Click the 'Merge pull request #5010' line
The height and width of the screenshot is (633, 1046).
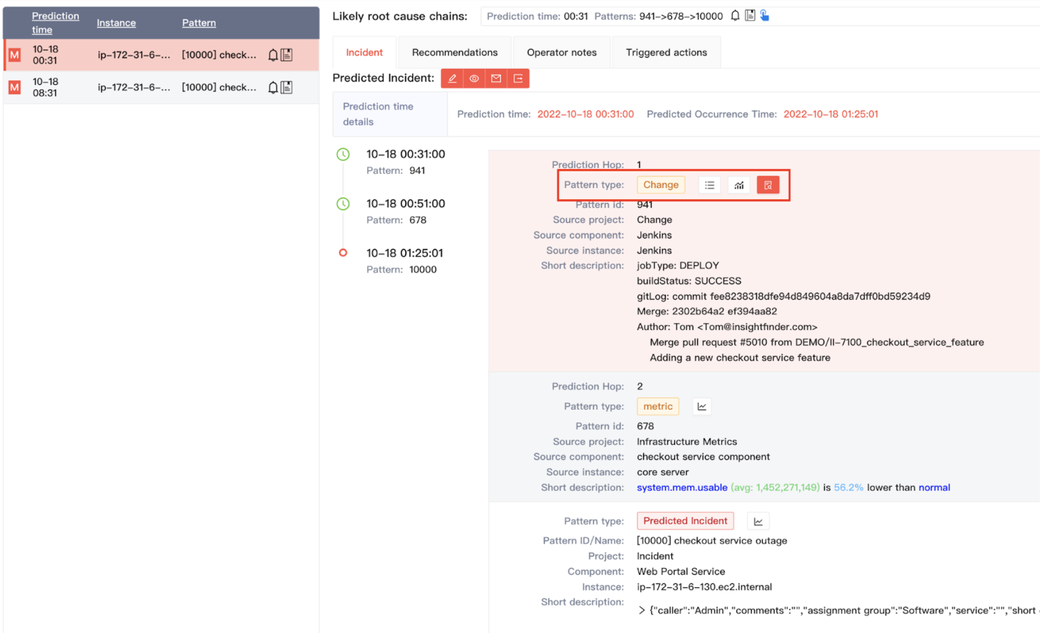[x=816, y=343]
